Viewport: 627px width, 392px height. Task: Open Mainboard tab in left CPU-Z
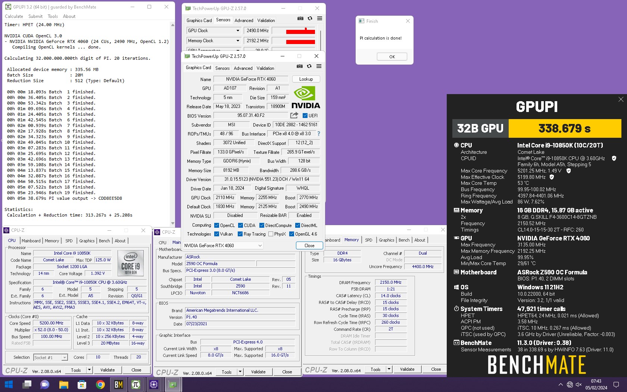click(x=31, y=241)
